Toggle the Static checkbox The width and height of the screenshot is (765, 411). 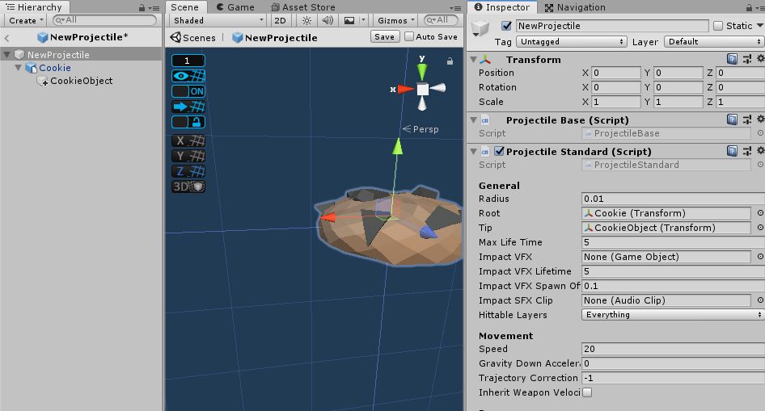click(x=718, y=26)
